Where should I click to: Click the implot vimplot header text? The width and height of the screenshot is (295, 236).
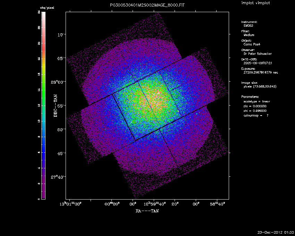255,3
